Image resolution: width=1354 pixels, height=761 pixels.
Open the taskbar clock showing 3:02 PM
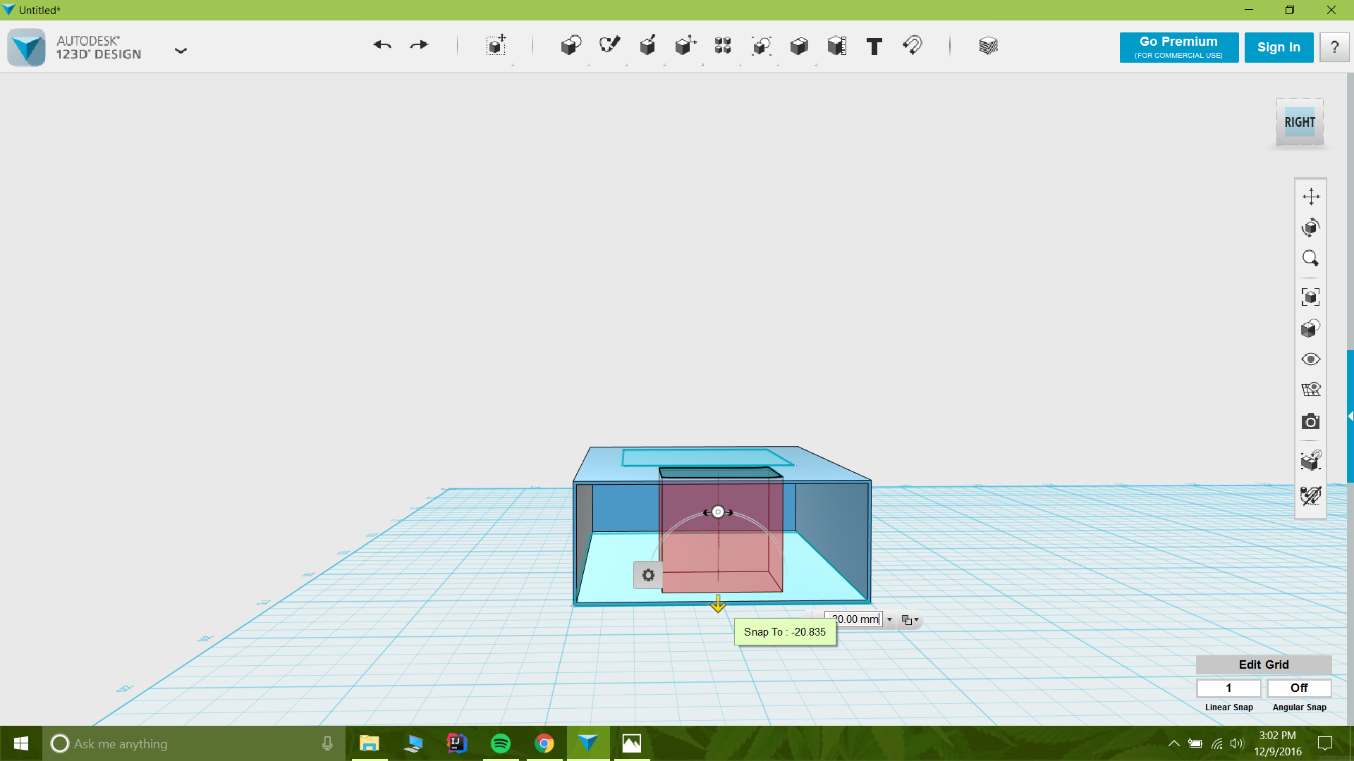point(1278,743)
